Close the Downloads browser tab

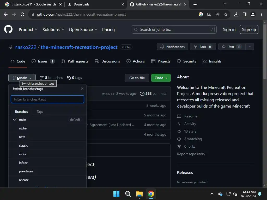pos(123,4)
